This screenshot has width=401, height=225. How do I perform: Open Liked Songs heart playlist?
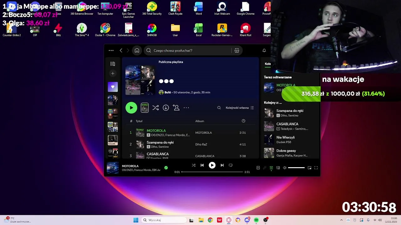tap(113, 87)
